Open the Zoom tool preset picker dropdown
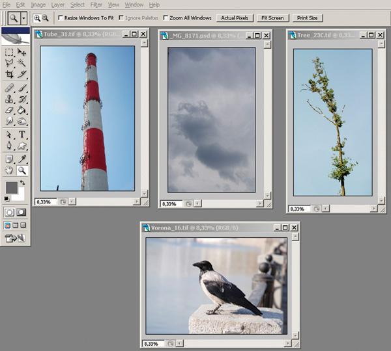 tap(23, 18)
